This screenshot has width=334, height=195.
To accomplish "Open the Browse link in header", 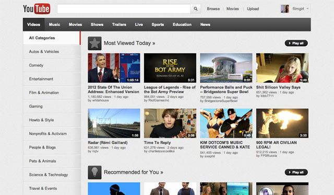I will (x=213, y=9).
